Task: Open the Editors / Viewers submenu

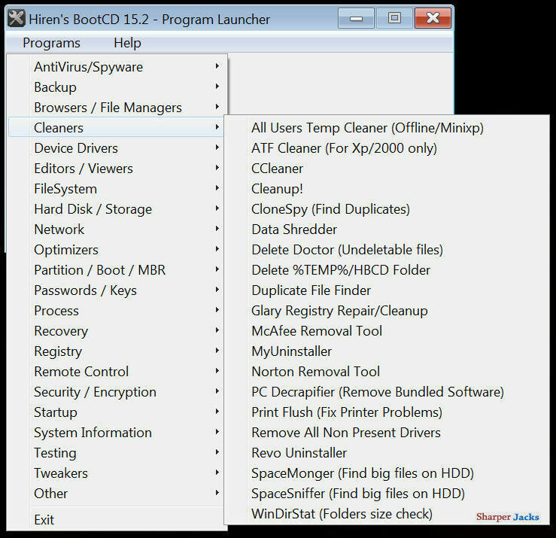Action: (x=116, y=168)
